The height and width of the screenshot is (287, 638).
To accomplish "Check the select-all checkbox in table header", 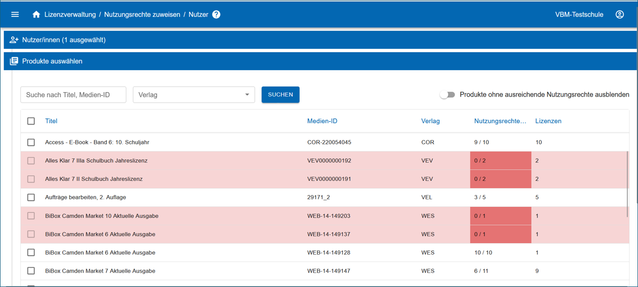I will 31,121.
